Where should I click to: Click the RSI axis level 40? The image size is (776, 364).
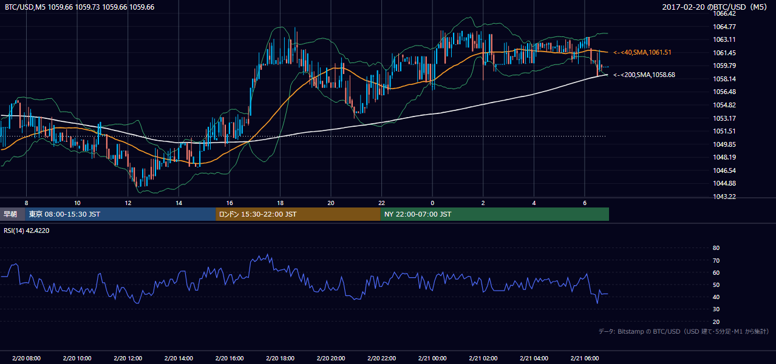pos(716,297)
